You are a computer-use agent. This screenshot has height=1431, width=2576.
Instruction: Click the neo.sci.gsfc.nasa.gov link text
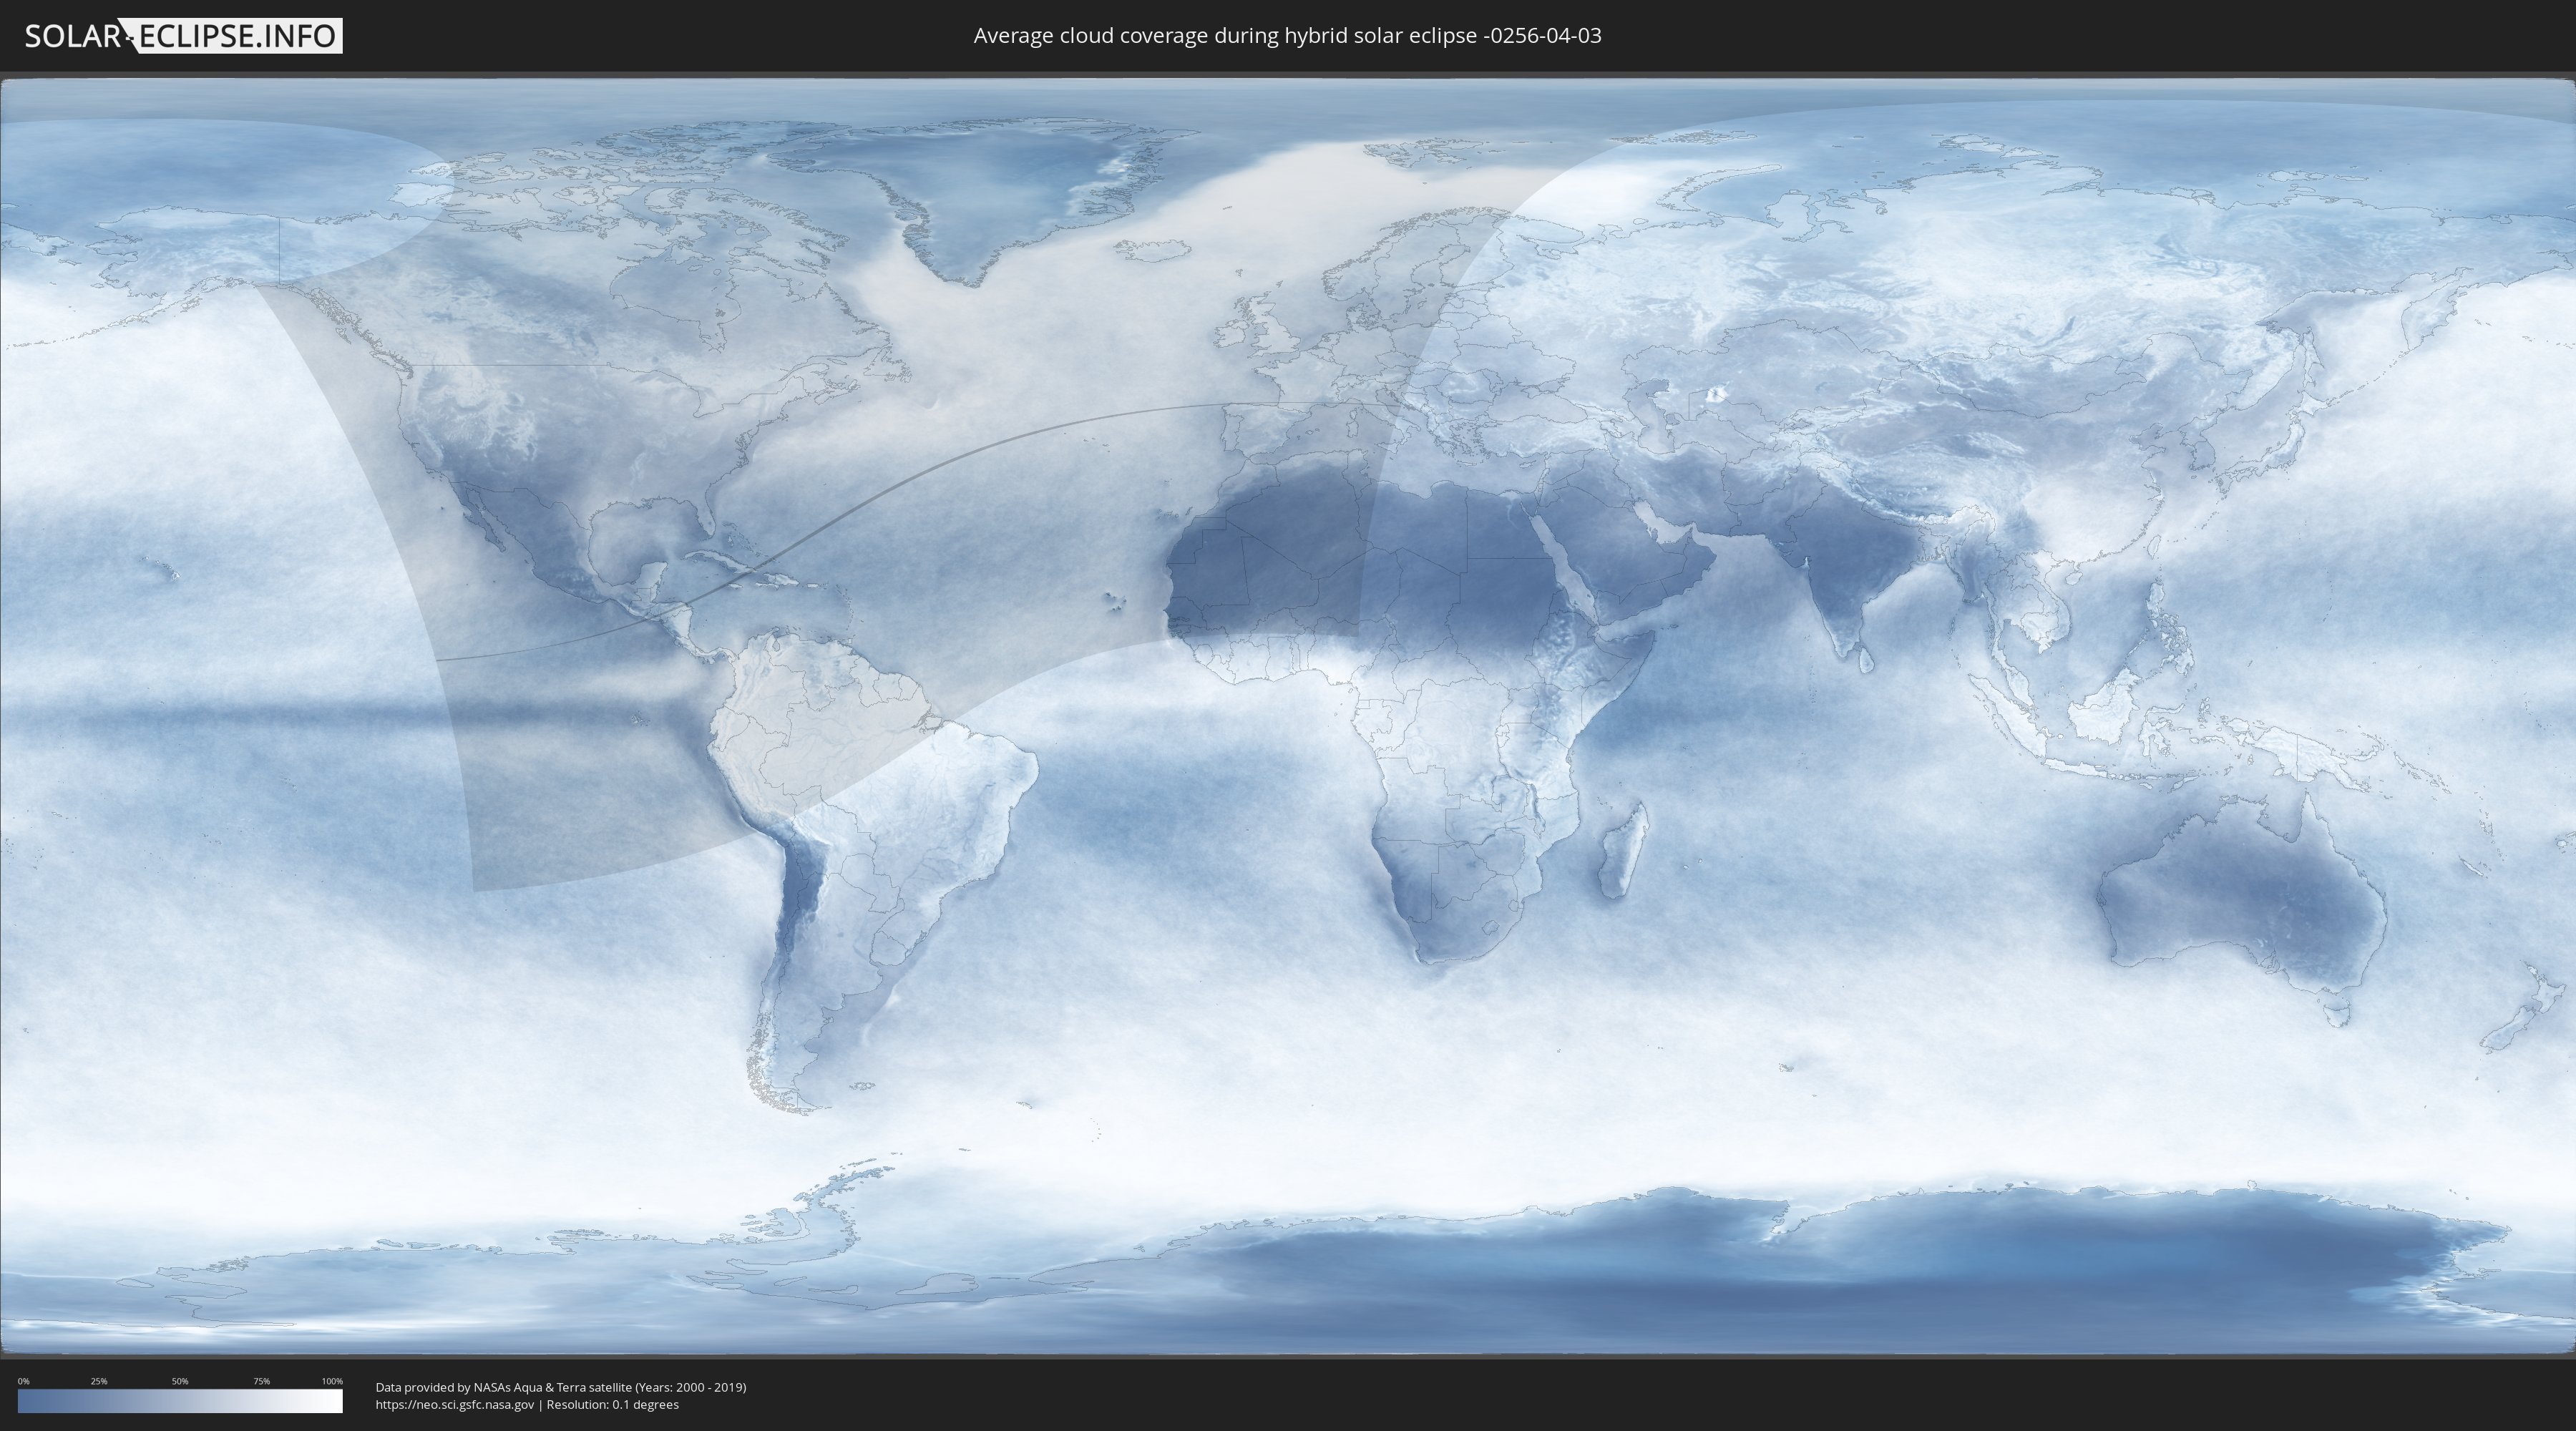454,1404
